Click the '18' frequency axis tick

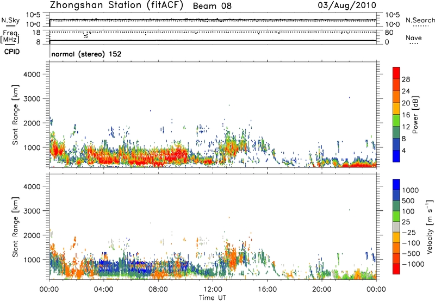[36, 33]
